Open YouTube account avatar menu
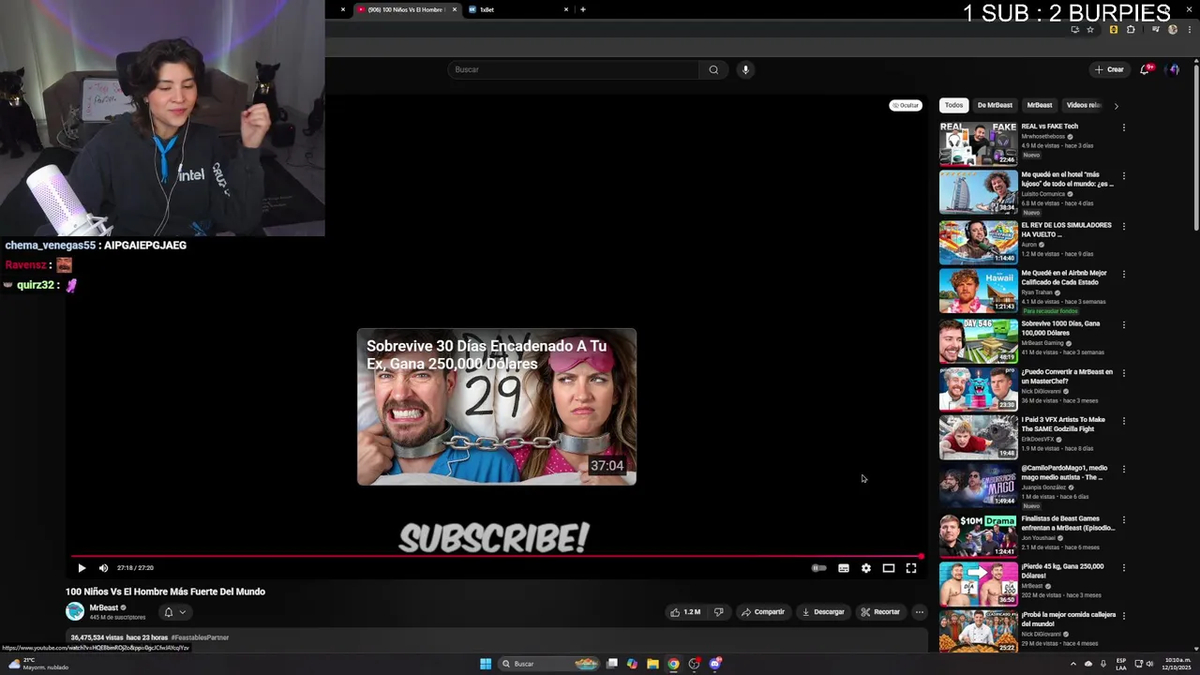The height and width of the screenshot is (675, 1200). tap(1174, 69)
